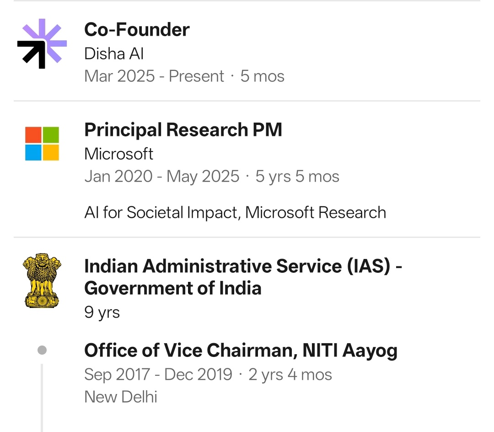Select the 5 mos duration at Disha AI
Image resolution: width=494 pixels, height=432 pixels.
(x=262, y=76)
